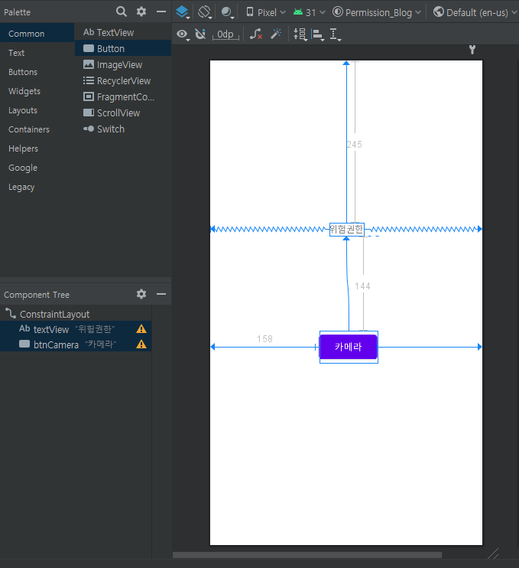
Task: Open Palette settings gear
Action: (141, 11)
